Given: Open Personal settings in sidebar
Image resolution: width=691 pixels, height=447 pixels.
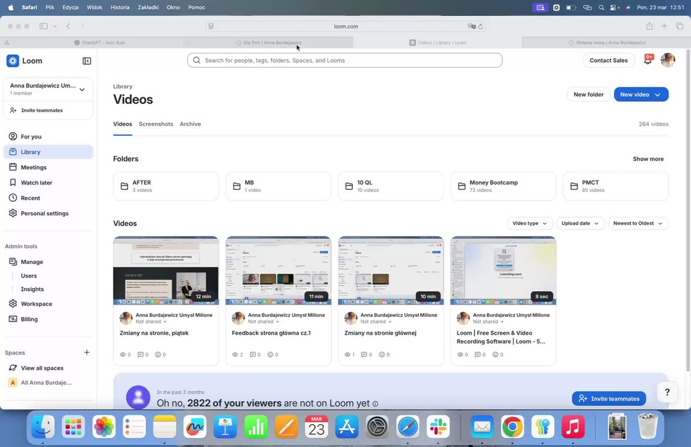Looking at the screenshot, I should (48, 214).
